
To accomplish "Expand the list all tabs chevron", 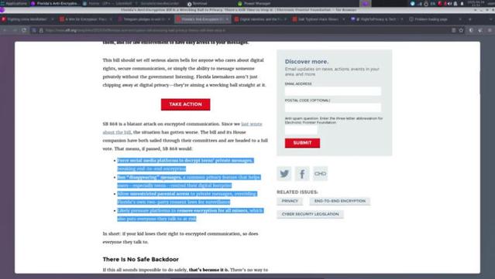I will 490,19.
